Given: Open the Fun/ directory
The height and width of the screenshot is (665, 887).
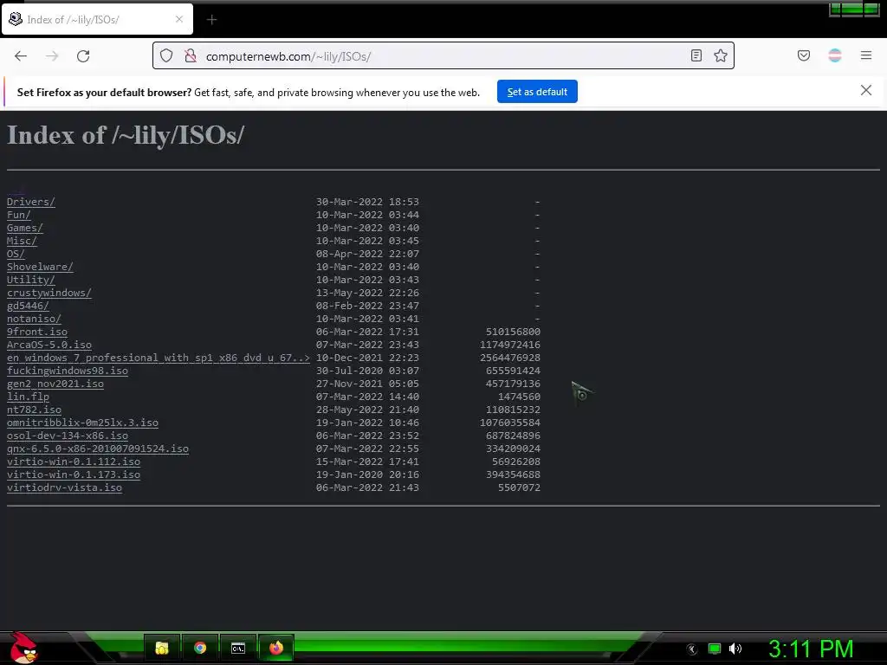Looking at the screenshot, I should coord(19,215).
